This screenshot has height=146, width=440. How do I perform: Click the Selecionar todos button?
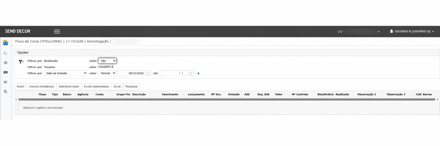point(69,87)
